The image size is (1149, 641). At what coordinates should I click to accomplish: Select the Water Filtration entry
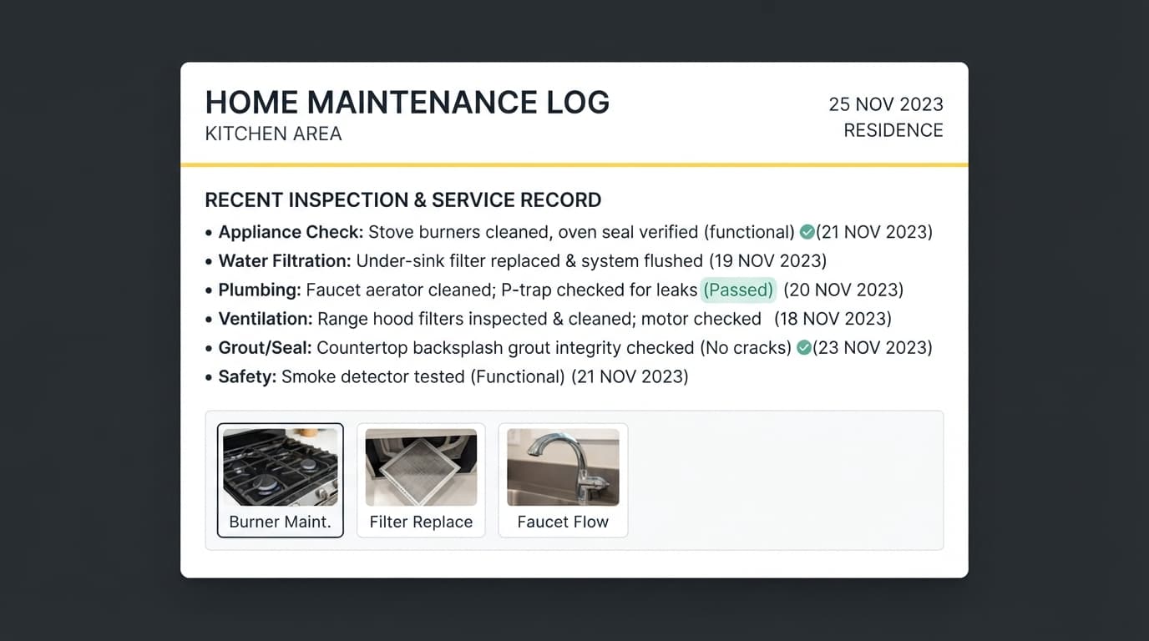pyautogui.click(x=516, y=261)
